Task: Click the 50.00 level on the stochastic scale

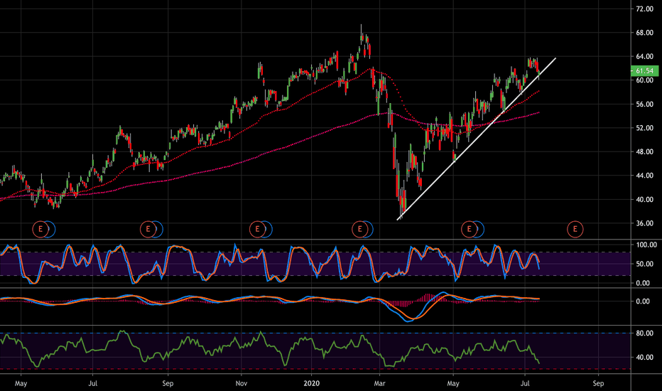Action: (x=644, y=264)
